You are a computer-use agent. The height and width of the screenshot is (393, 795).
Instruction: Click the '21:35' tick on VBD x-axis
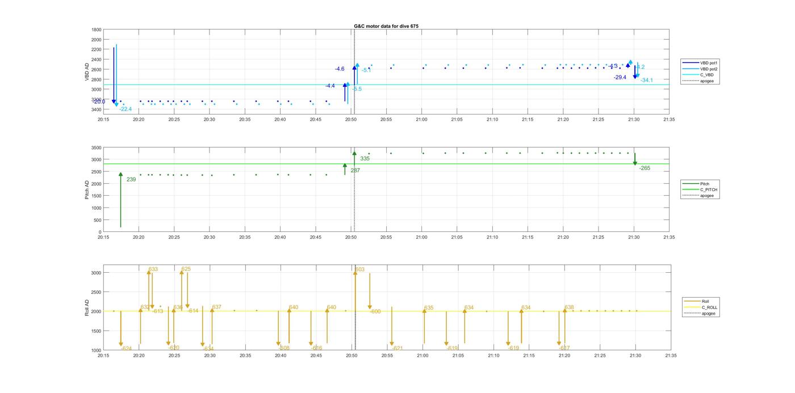pyautogui.click(x=669, y=120)
